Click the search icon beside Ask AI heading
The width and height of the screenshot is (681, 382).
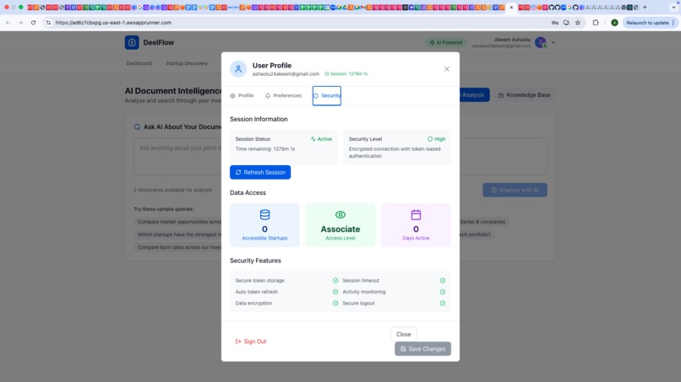[137, 127]
